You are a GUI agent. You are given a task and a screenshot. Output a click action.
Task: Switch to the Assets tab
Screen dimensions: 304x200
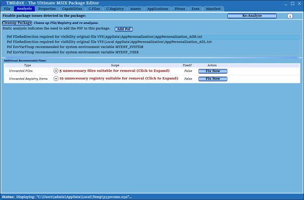click(x=135, y=9)
